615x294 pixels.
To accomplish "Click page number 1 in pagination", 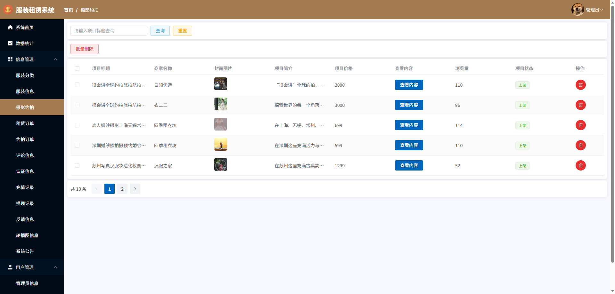I will [110, 189].
